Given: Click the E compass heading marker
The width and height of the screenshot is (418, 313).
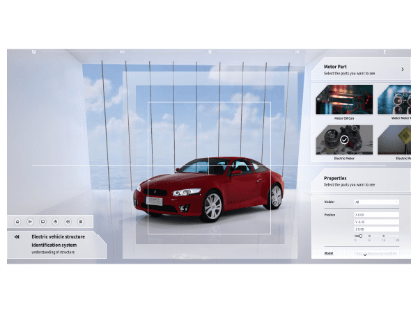Looking at the screenshot, I should [x=385, y=52].
